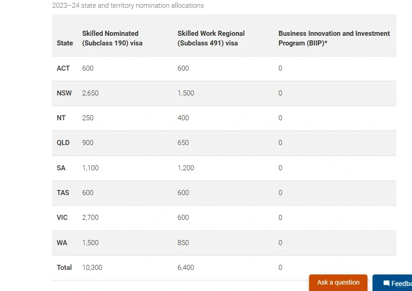Viewport: 412px width, 291px height.
Task: Click WA Subclass 190 value 1,500
Action: (x=90, y=243)
